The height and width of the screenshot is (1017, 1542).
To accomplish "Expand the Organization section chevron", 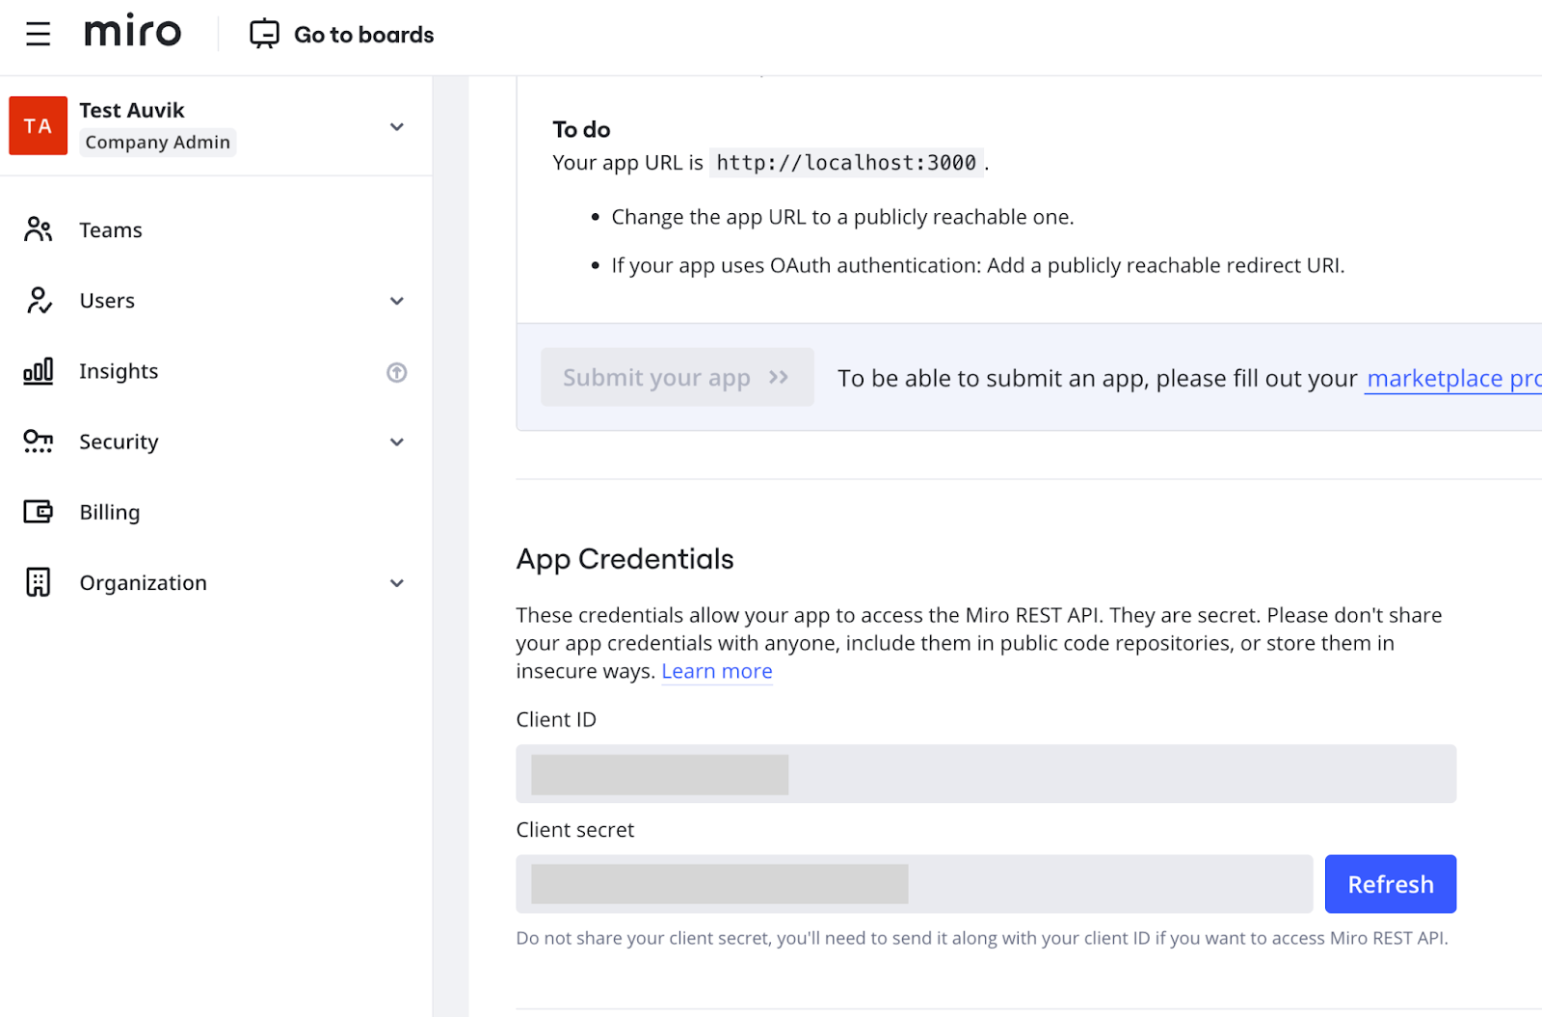I will coord(396,583).
